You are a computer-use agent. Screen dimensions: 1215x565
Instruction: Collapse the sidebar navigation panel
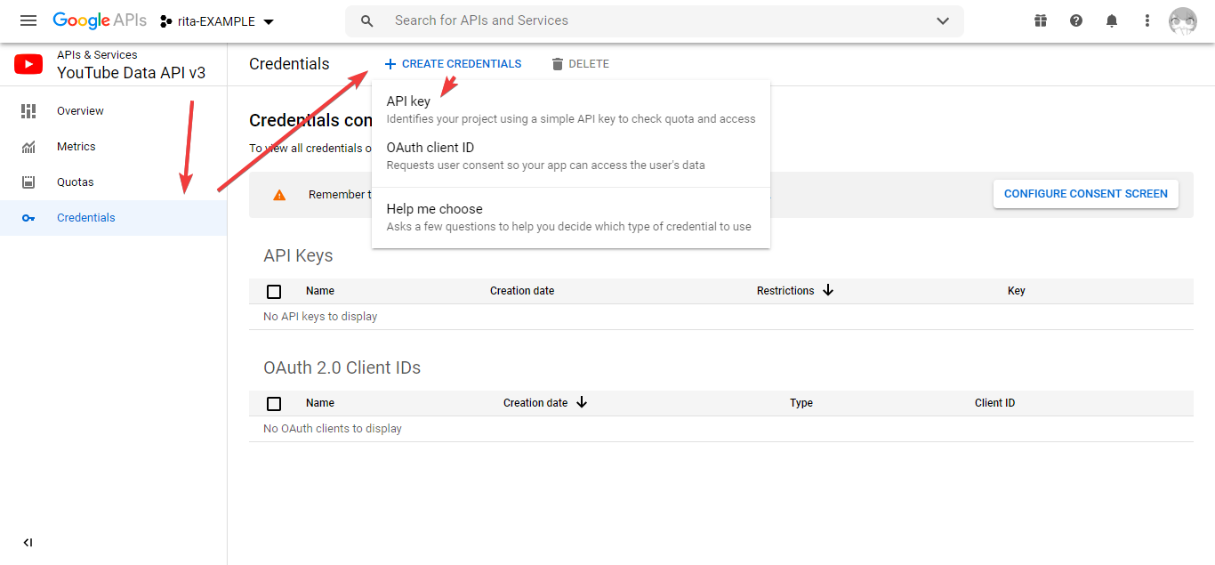[28, 543]
